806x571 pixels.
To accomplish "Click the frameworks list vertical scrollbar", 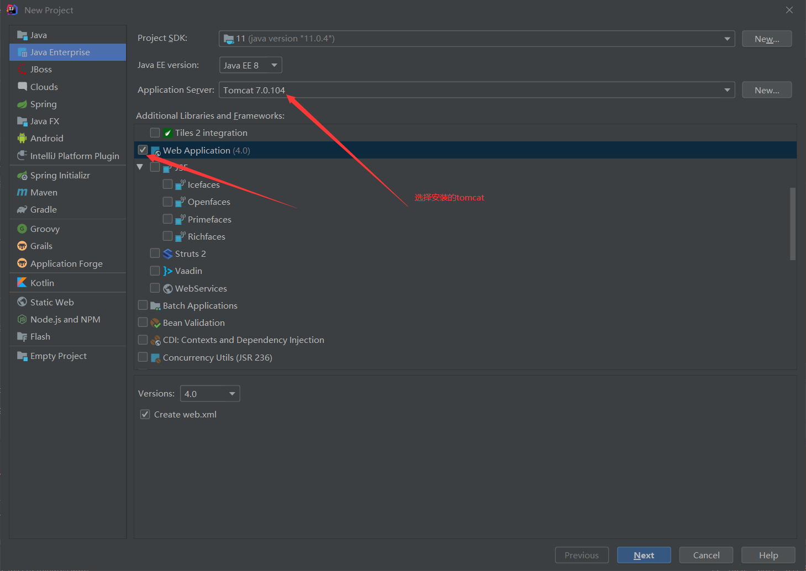I will (793, 224).
